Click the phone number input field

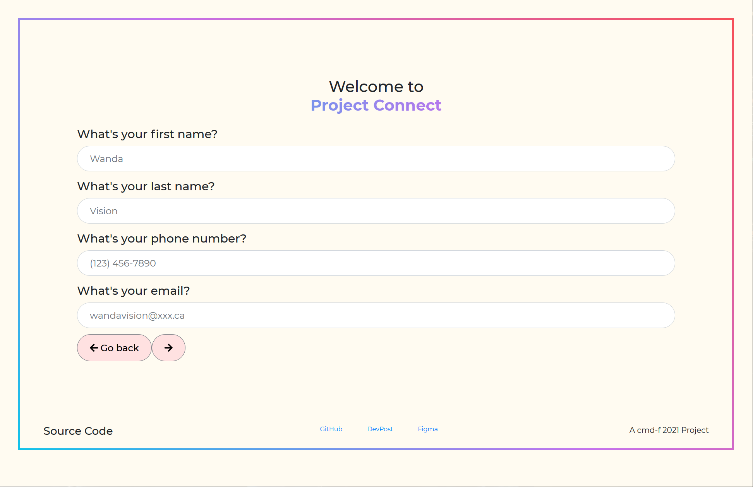pyautogui.click(x=376, y=263)
